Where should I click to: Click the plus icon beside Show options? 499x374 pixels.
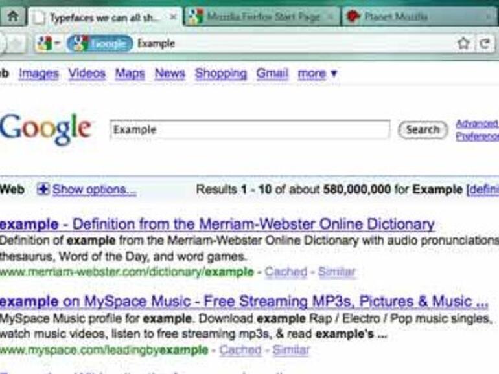(x=43, y=190)
